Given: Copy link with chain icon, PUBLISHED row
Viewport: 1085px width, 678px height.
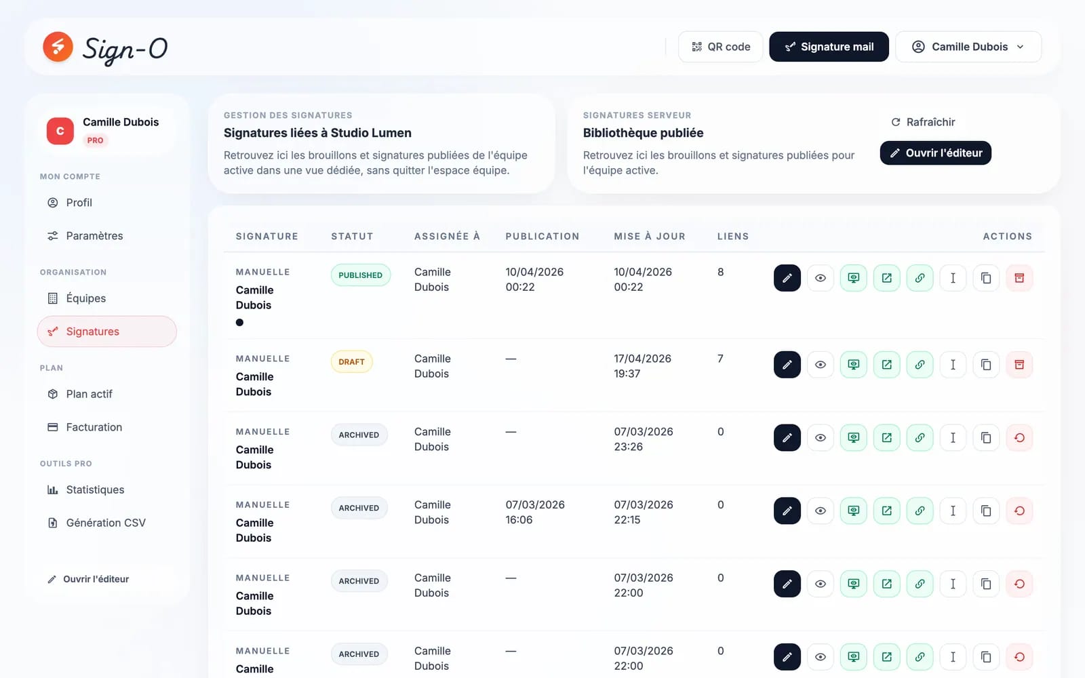Looking at the screenshot, I should [920, 278].
